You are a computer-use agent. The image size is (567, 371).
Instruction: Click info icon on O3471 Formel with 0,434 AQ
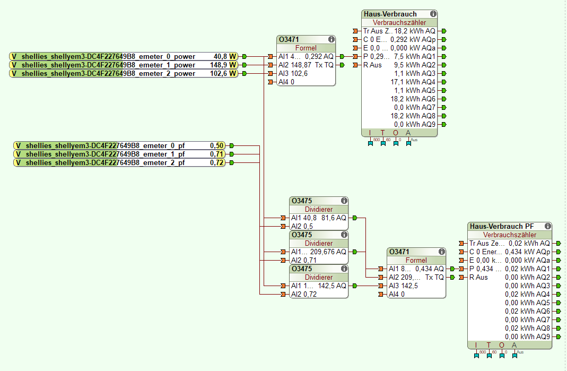point(441,252)
